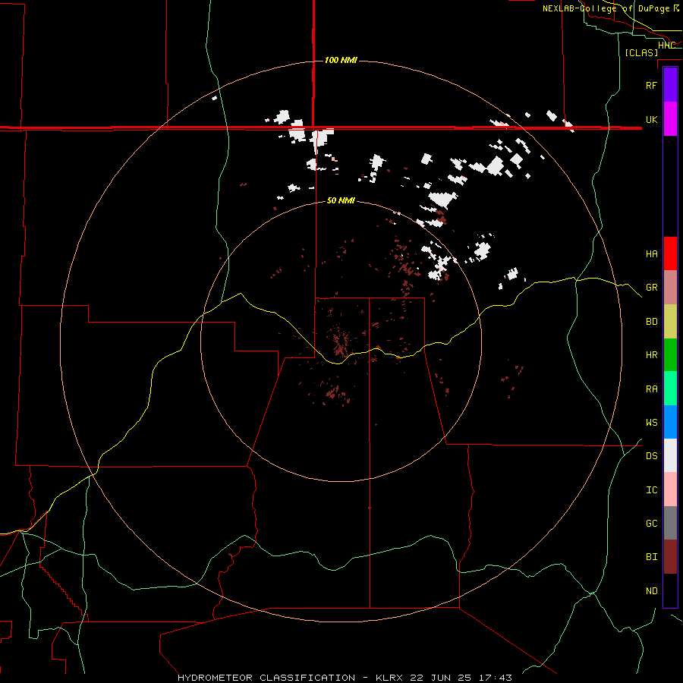This screenshot has height=683, width=683.
Task: Click the HA legend label
Action: (x=652, y=253)
